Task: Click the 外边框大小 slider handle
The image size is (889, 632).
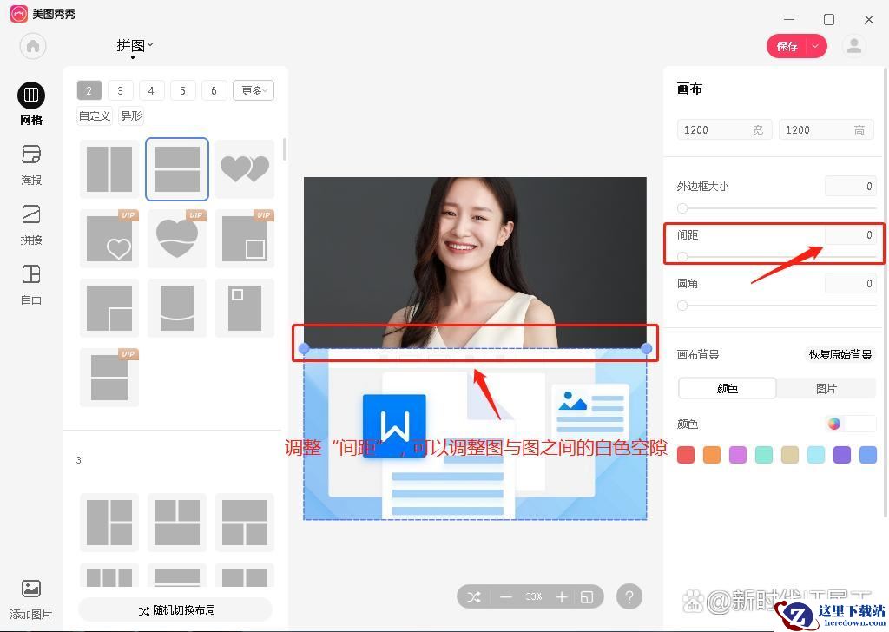Action: click(682, 208)
